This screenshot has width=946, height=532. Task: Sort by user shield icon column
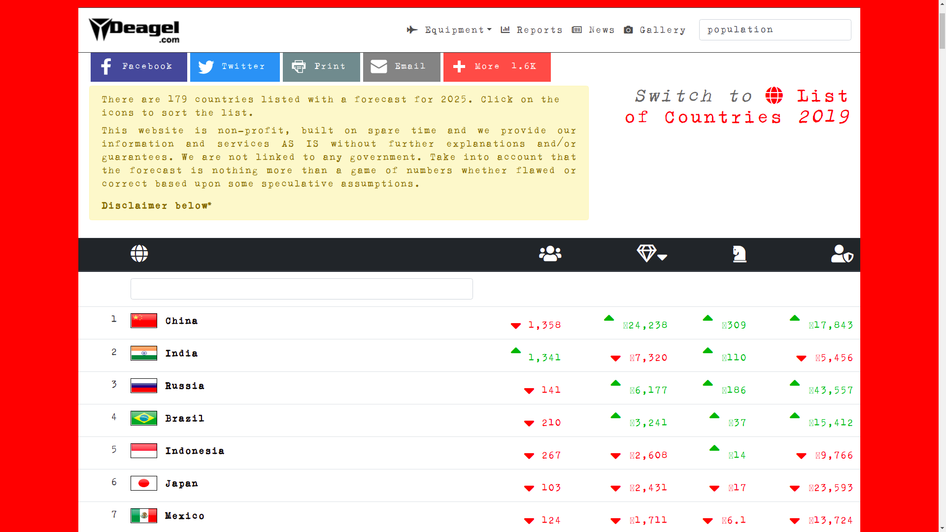pos(842,254)
